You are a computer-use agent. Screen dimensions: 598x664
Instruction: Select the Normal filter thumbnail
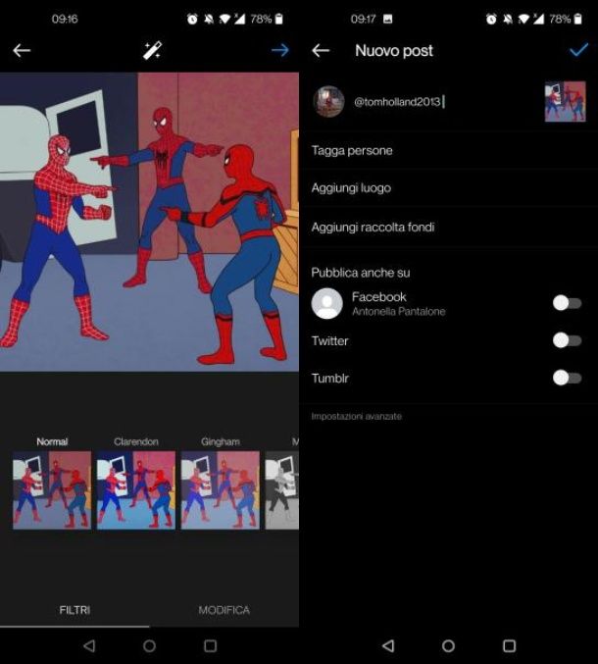pos(52,490)
